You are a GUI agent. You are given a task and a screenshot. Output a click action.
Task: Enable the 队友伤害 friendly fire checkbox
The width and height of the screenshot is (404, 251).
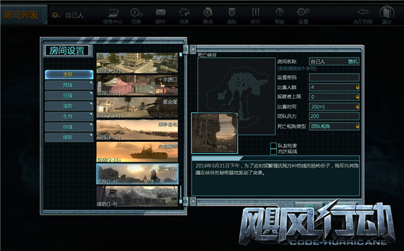(273, 146)
